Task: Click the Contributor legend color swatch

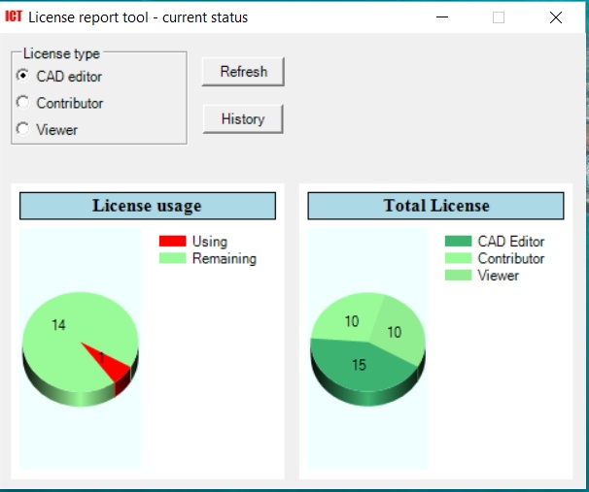Action: [459, 258]
